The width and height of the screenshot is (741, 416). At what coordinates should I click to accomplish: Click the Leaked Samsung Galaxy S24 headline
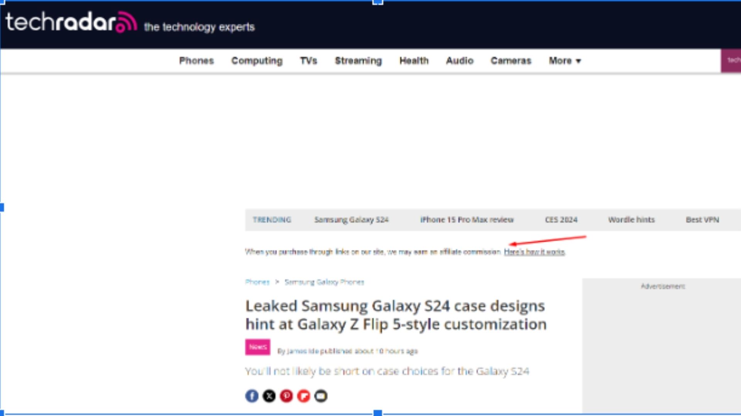(x=396, y=315)
